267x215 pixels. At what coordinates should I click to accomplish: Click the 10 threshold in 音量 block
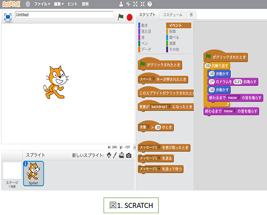coord(158,127)
